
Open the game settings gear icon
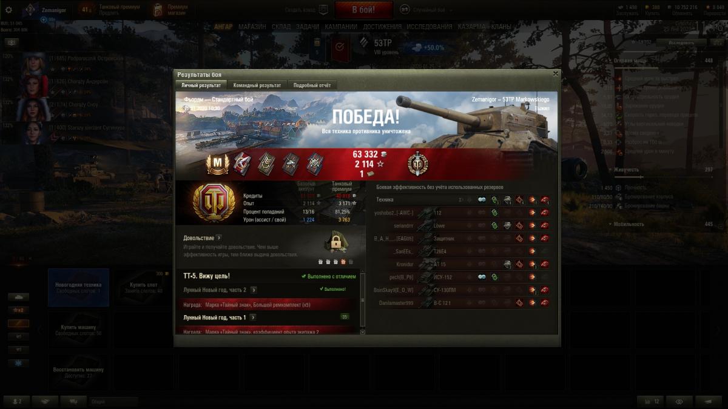(x=8, y=10)
